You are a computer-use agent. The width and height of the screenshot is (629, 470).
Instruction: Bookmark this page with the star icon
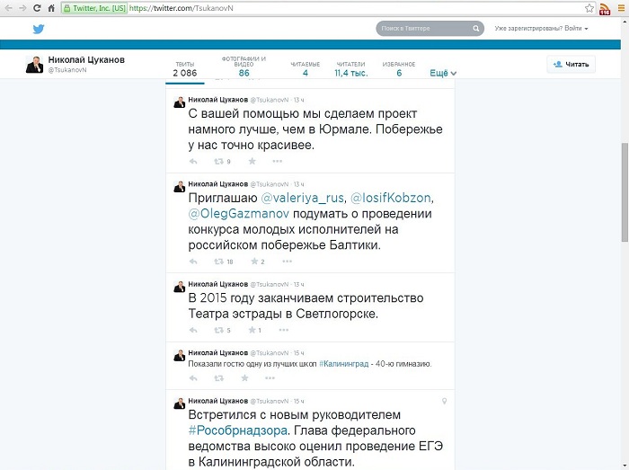[589, 8]
